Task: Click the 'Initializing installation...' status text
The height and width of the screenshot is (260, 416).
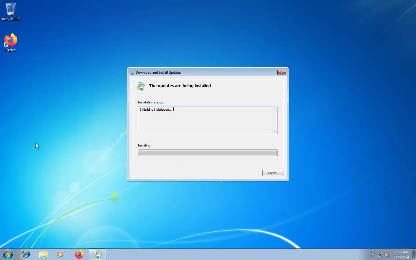Action: tap(156, 109)
